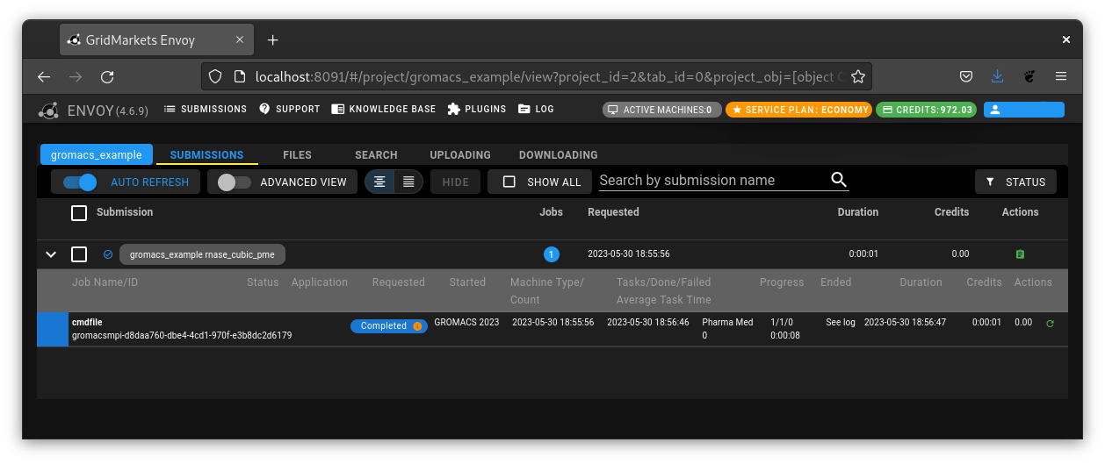The width and height of the screenshot is (1105, 464).
Task: Open the browser hamburger menu
Action: 1061,77
